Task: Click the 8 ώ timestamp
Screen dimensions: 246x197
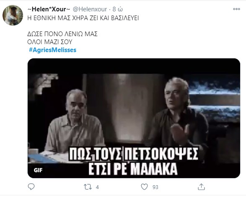Action: pyautogui.click(x=118, y=9)
